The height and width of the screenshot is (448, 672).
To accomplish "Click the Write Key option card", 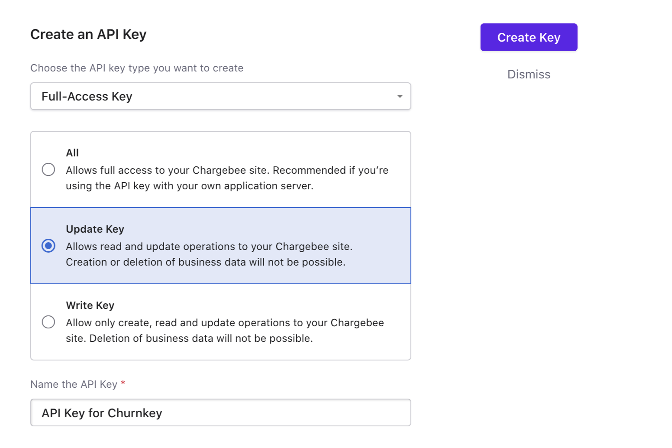I will pyautogui.click(x=220, y=321).
